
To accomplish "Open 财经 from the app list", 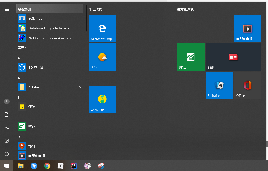I will (50, 126).
